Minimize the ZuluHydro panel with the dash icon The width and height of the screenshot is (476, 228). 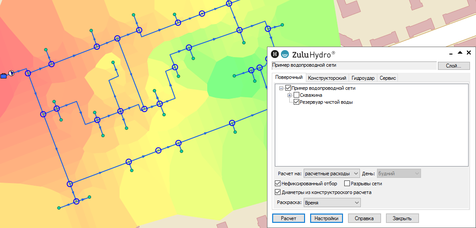[451, 52]
